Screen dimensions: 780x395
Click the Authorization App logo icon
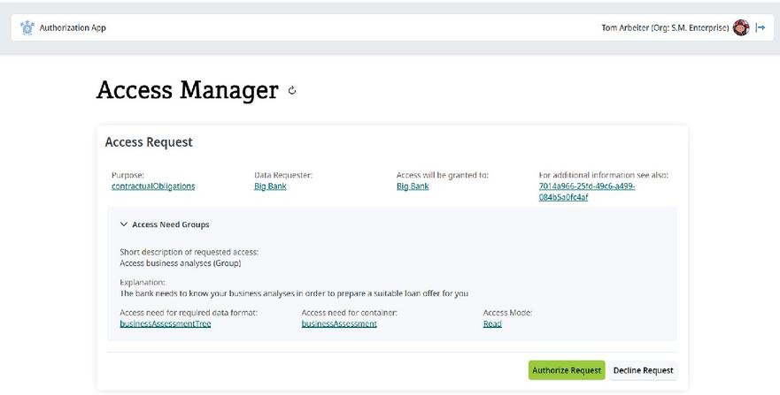tap(26, 27)
